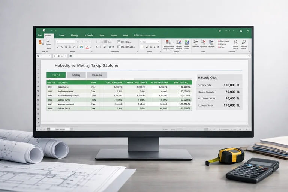Click the blue and yellow paint icon

click(81, 47)
